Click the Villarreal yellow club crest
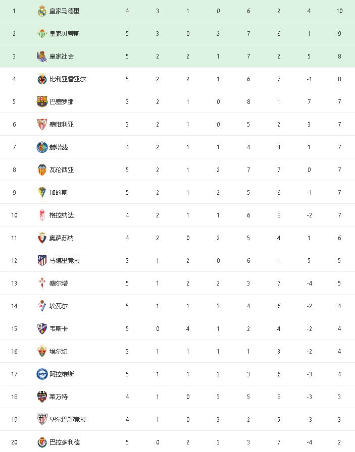The height and width of the screenshot is (452, 355). click(x=42, y=79)
